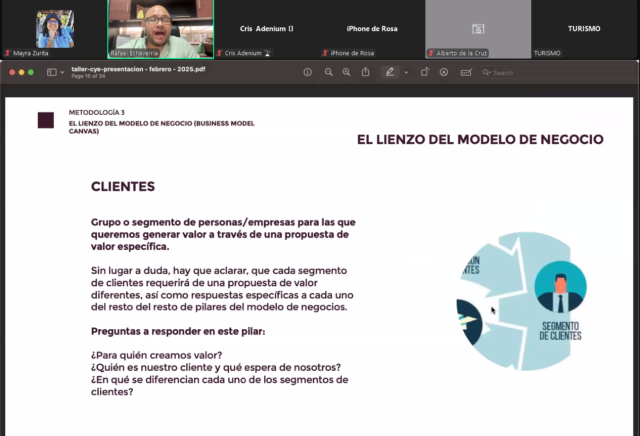The height and width of the screenshot is (436, 640).
Task: Show the Markup toolbar
Action: (x=443, y=72)
